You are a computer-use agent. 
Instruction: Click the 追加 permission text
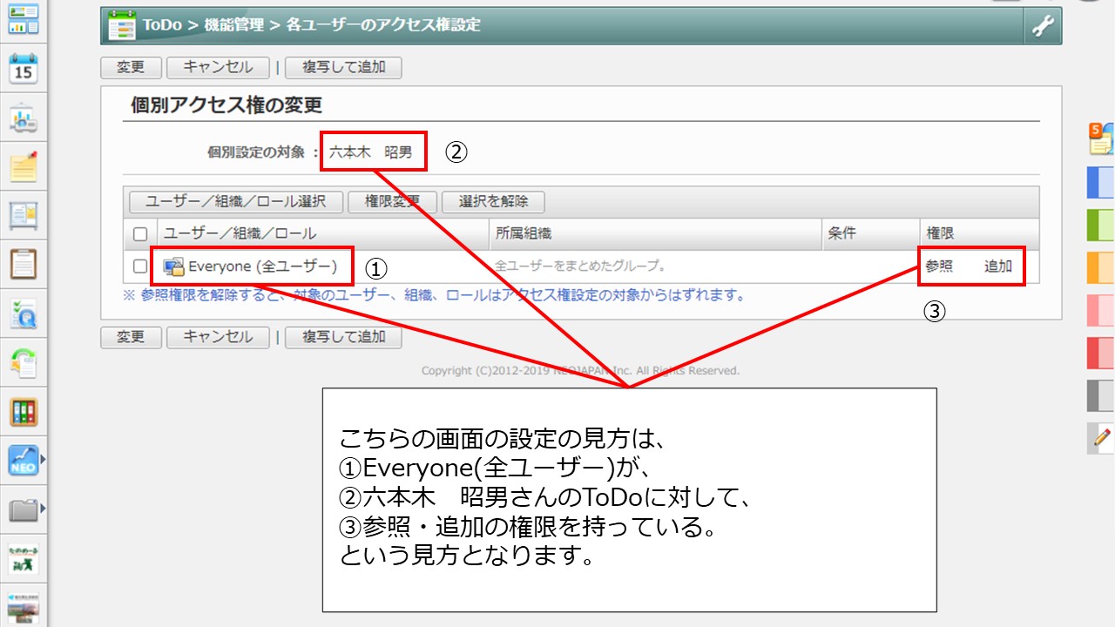(998, 266)
